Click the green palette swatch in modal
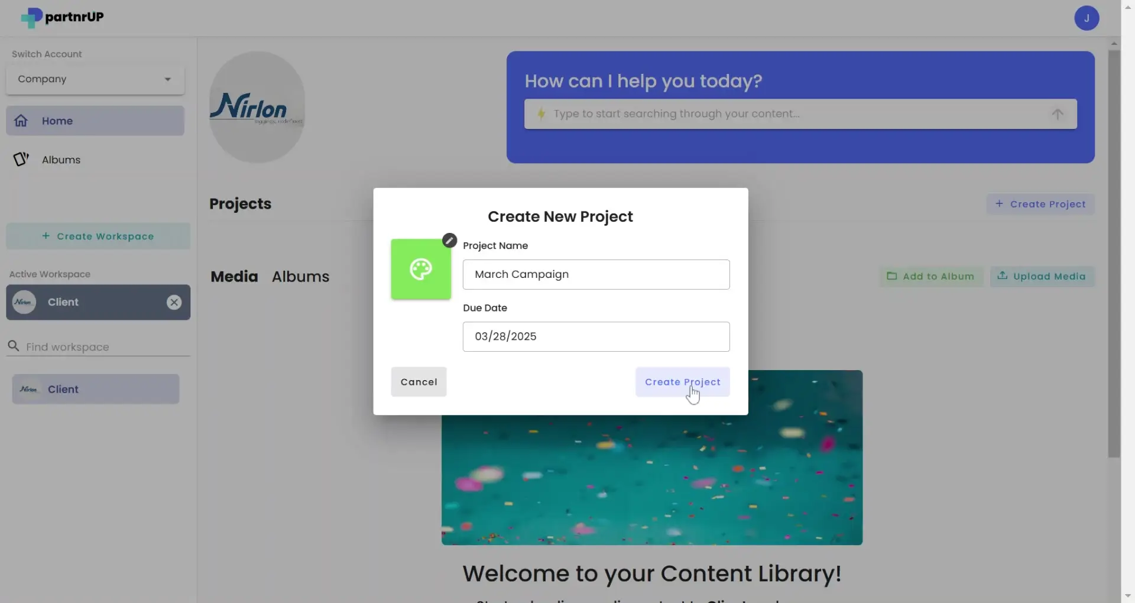Screen dimensions: 1135x603 pyautogui.click(x=421, y=269)
